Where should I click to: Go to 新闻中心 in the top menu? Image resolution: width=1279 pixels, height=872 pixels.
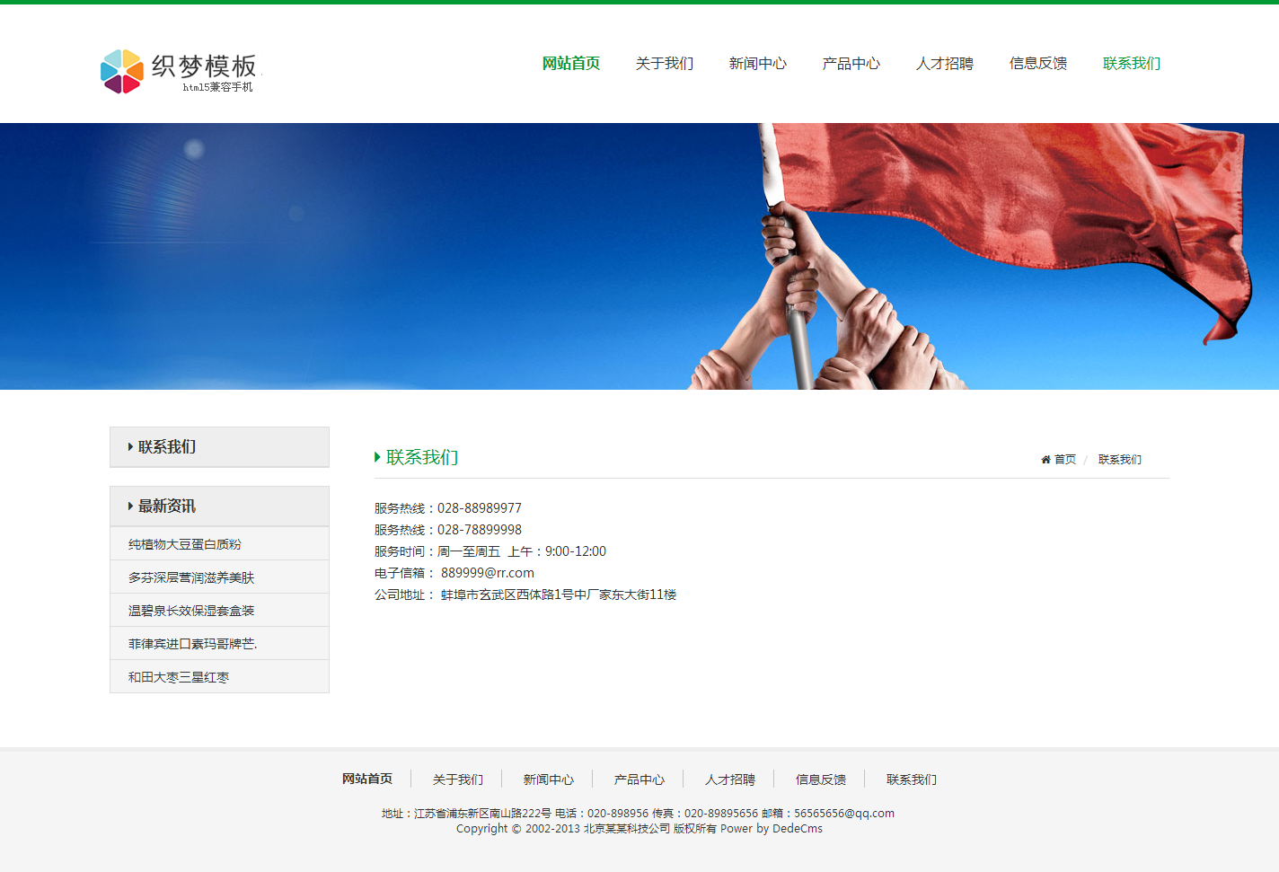tap(757, 64)
